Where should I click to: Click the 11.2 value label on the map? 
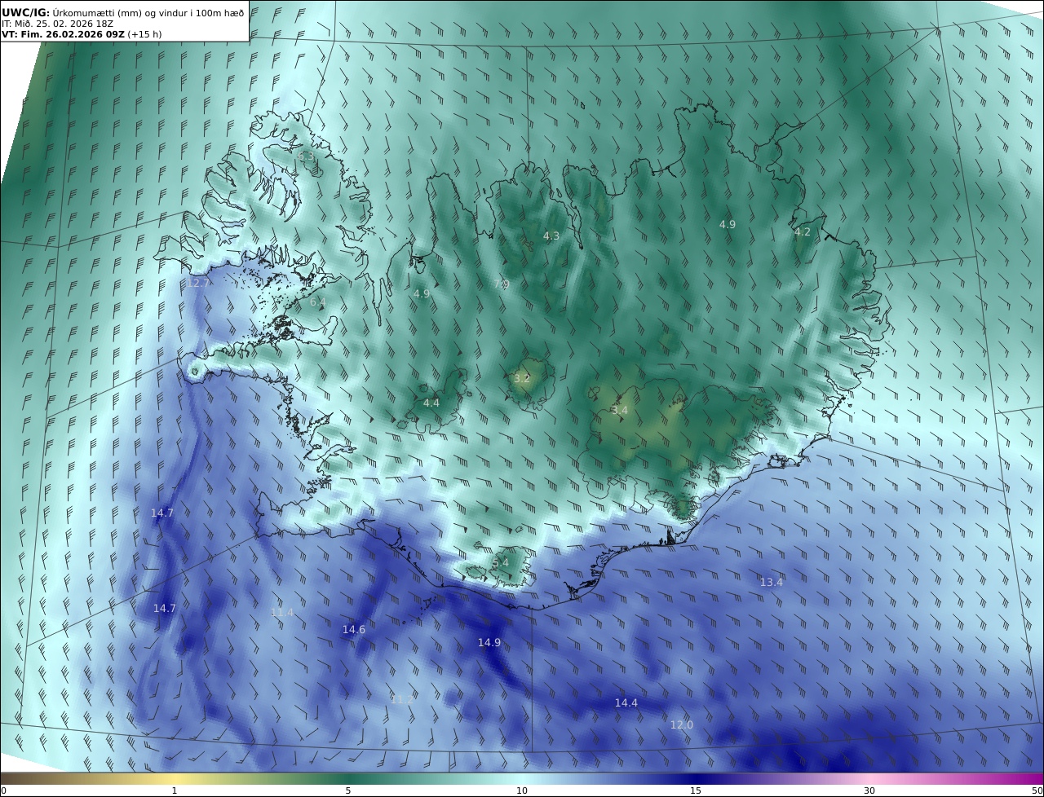[402, 699]
